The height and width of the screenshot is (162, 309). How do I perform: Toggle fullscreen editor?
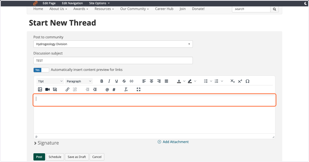pos(139,89)
